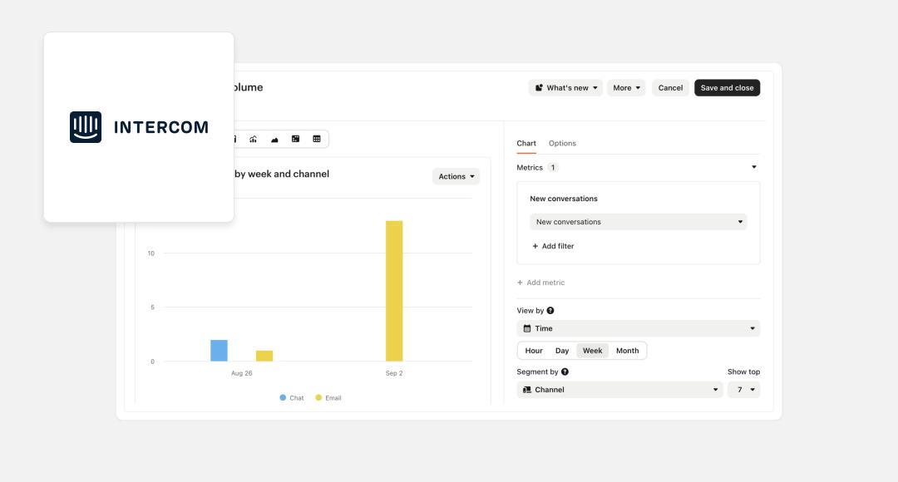
Task: Select Month time granularity
Action: (x=627, y=351)
